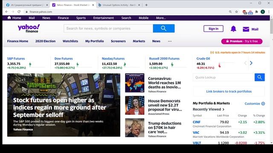Focus the Quote Lookup field
This screenshot has width=273, height=153.
(x=224, y=77)
